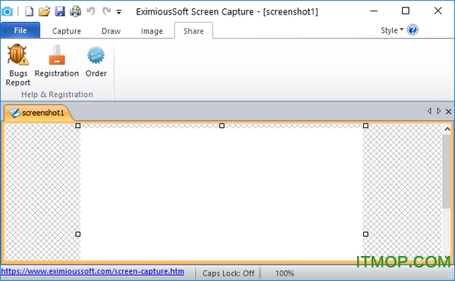Create a new document from quick access toolbar

[29, 11]
